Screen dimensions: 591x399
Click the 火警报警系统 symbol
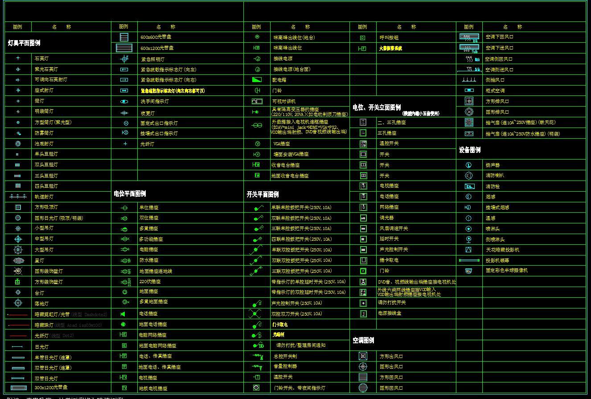coord(362,49)
